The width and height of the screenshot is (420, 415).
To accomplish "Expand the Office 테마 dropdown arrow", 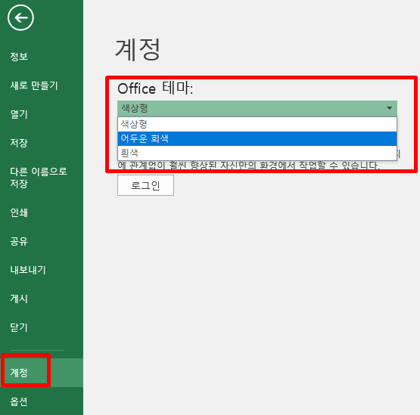I will [390, 108].
